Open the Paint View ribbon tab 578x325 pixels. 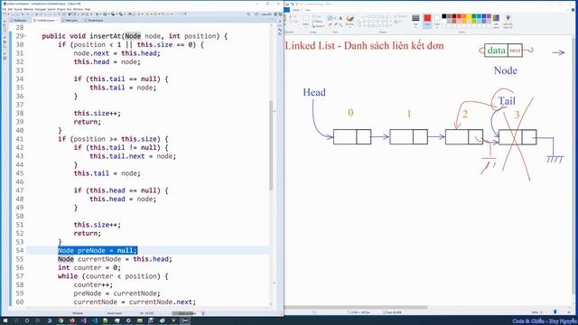[308, 10]
